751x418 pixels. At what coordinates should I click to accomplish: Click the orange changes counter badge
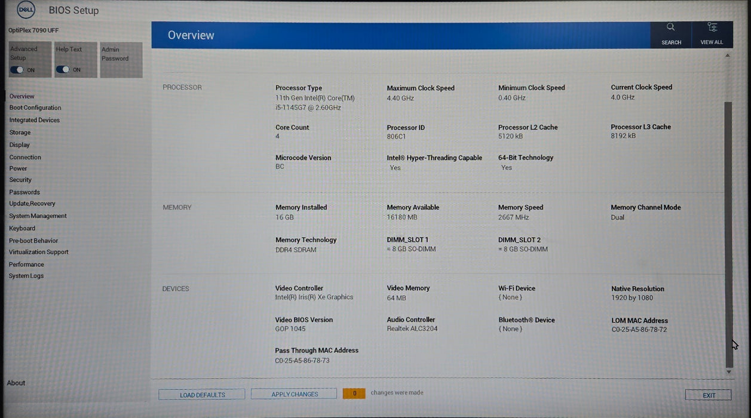[354, 394]
